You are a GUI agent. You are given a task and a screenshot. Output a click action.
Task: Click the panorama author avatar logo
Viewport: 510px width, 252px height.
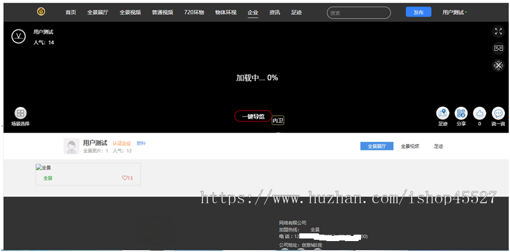[19, 36]
